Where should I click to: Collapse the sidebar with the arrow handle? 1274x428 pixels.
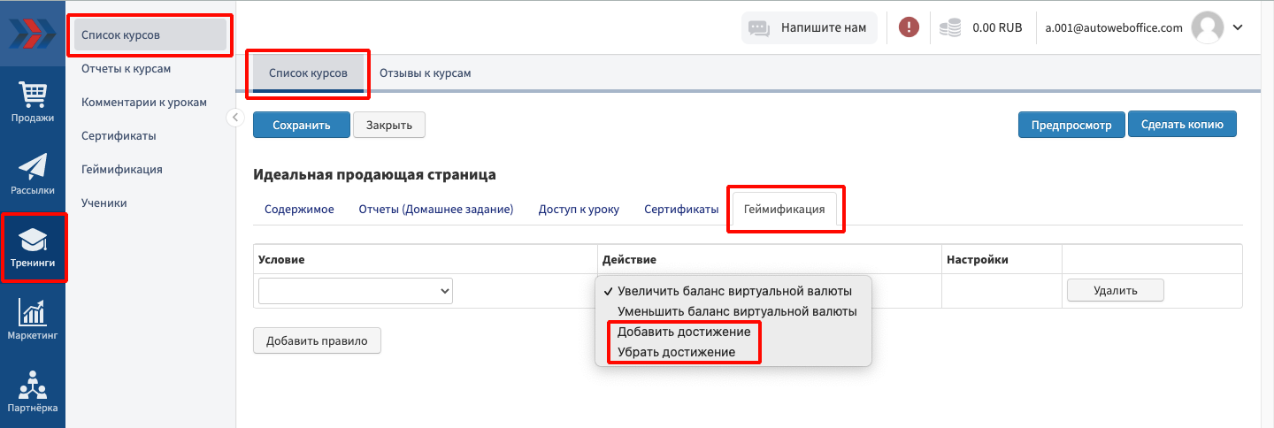234,117
